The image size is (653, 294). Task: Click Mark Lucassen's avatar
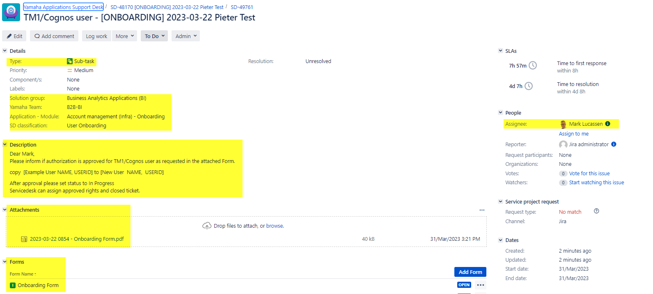click(563, 124)
